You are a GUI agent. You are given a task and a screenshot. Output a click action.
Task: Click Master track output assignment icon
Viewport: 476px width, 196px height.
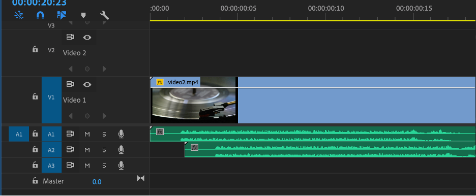coord(140,178)
